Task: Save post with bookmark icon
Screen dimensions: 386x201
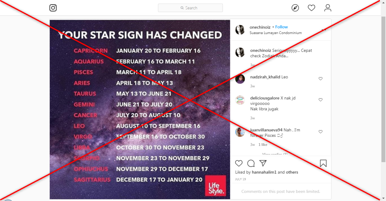Action: [x=323, y=163]
